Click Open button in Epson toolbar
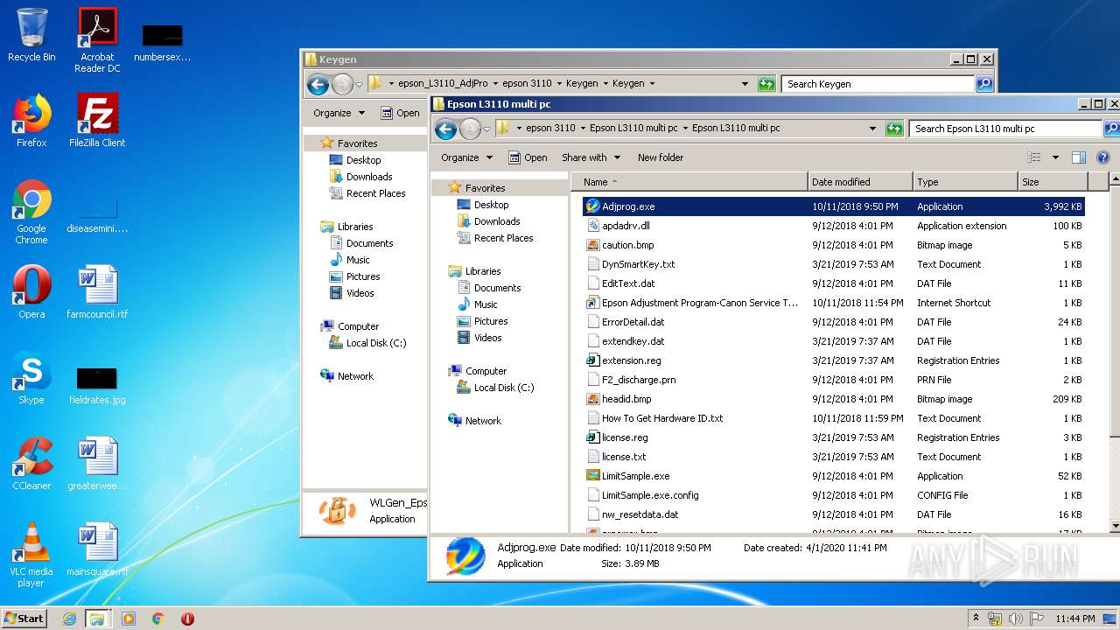The width and height of the screenshot is (1120, 630). coord(528,157)
